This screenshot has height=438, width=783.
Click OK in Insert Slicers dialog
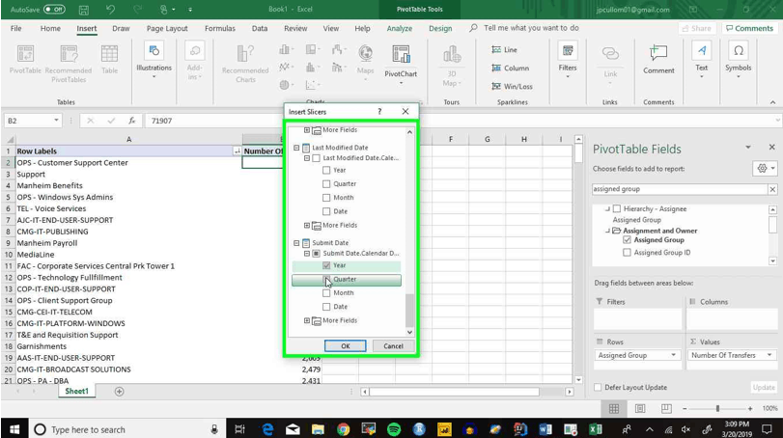345,345
